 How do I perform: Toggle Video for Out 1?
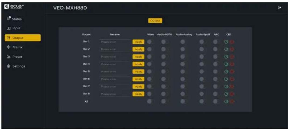tap(150, 42)
